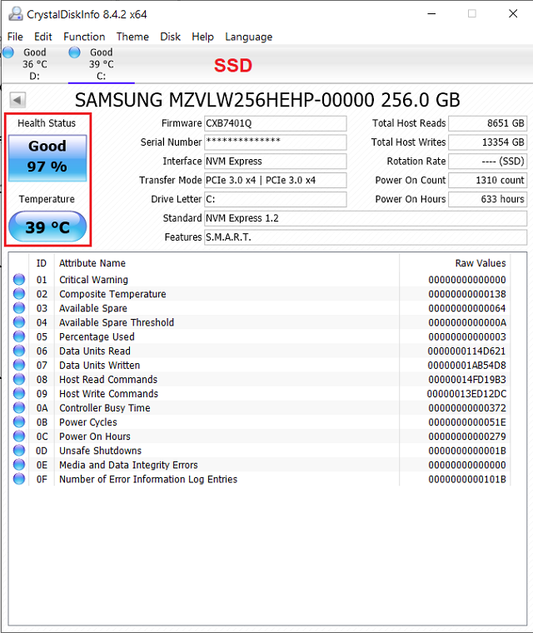This screenshot has width=533, height=633.
Task: Click the status orb for Critical Warning
Action: coord(19,279)
